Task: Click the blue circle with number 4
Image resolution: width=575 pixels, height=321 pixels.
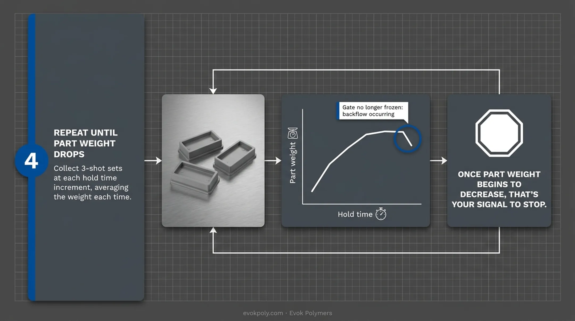Action: tap(31, 161)
